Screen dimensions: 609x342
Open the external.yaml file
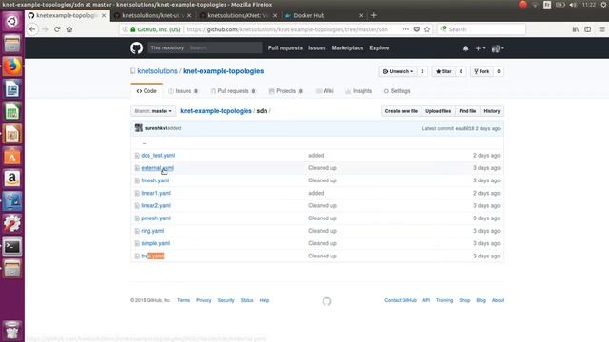tap(157, 168)
